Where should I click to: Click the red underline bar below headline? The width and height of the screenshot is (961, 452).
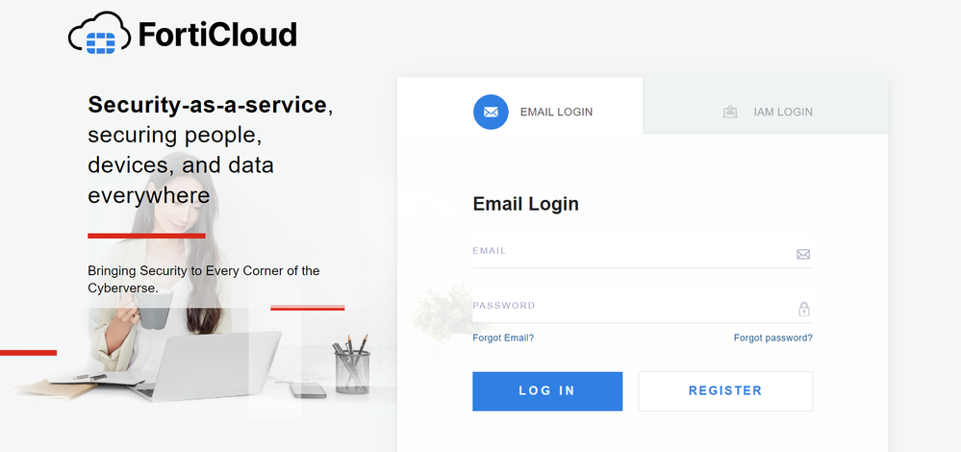(x=146, y=235)
